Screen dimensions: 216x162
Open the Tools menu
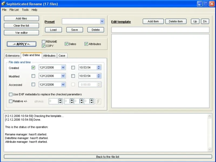tap(25, 10)
